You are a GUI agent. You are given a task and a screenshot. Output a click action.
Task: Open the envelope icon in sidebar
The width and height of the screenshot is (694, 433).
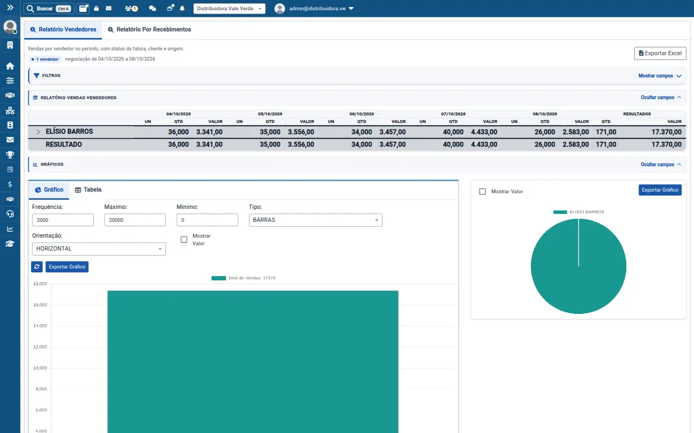point(10,140)
